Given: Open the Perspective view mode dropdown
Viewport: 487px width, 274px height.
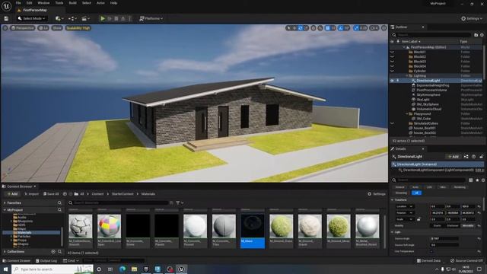Looking at the screenshot, I should pos(22,28).
